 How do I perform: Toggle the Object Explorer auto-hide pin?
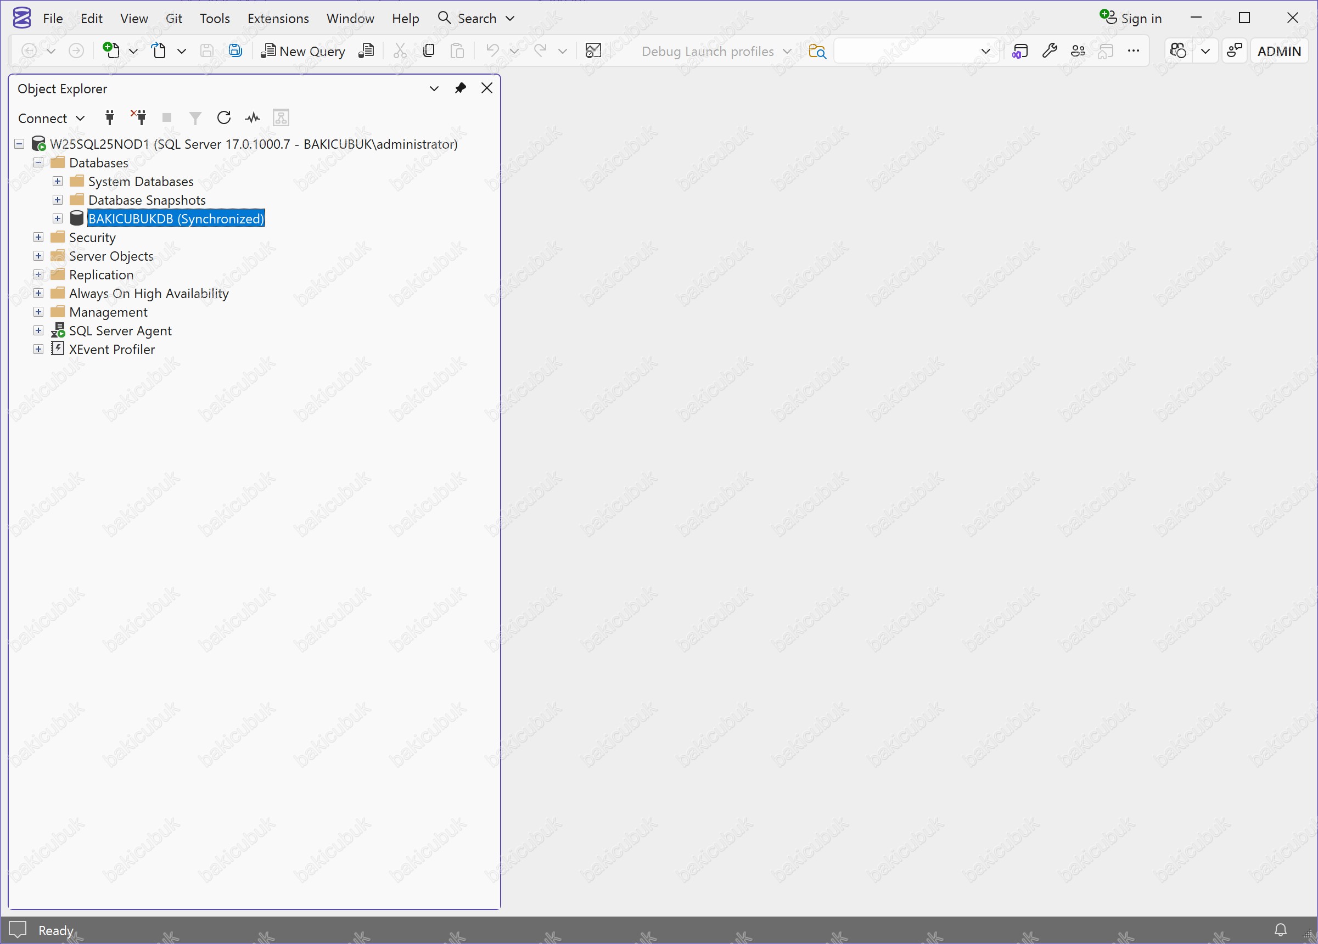pyautogui.click(x=460, y=88)
